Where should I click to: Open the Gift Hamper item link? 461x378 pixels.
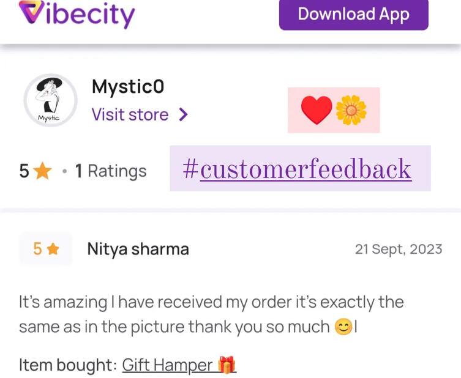click(x=167, y=365)
